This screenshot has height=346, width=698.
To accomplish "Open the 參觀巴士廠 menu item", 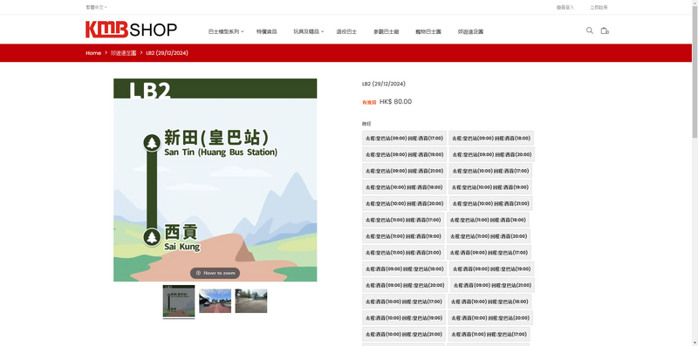I will (386, 31).
